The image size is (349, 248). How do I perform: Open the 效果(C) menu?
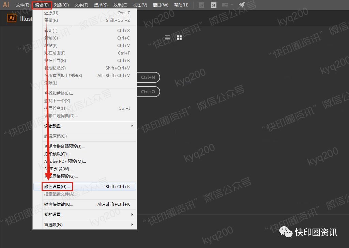[x=120, y=5]
